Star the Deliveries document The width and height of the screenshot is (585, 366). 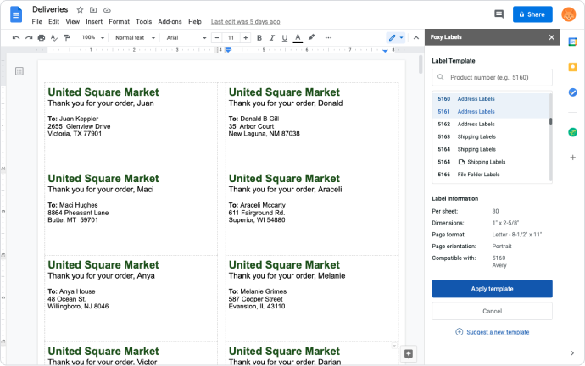pos(80,10)
